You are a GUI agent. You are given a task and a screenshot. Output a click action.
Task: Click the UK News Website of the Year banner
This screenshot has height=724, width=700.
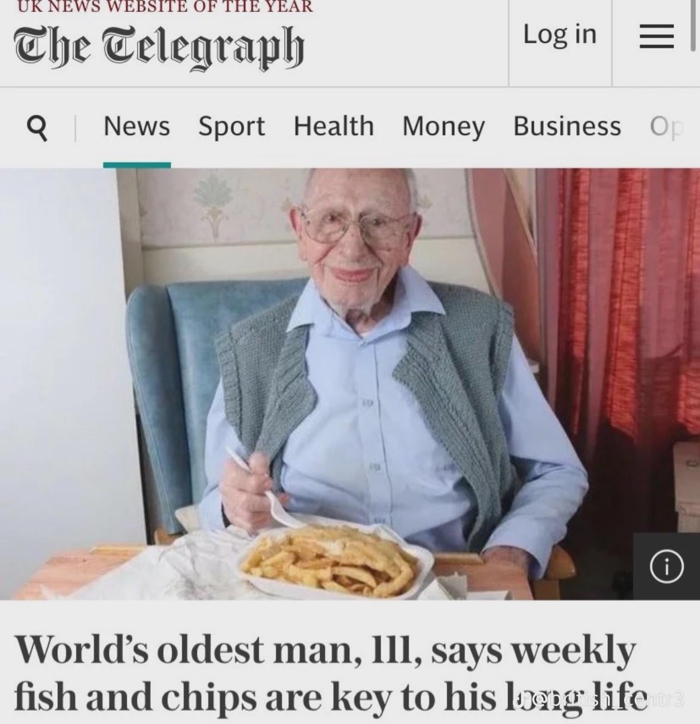point(163,7)
